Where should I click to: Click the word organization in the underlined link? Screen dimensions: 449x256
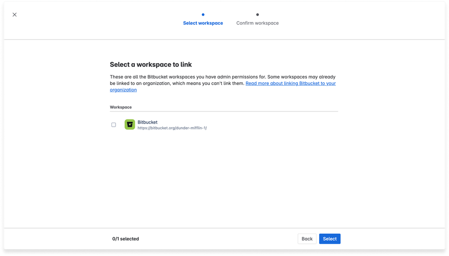123,90
